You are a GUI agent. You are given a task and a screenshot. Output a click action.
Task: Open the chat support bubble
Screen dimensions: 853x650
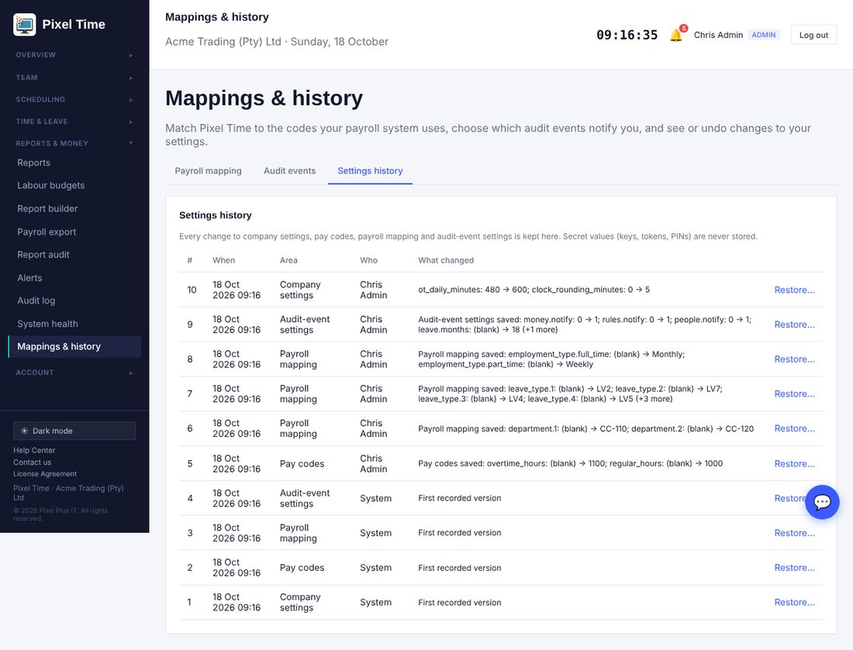coord(822,501)
